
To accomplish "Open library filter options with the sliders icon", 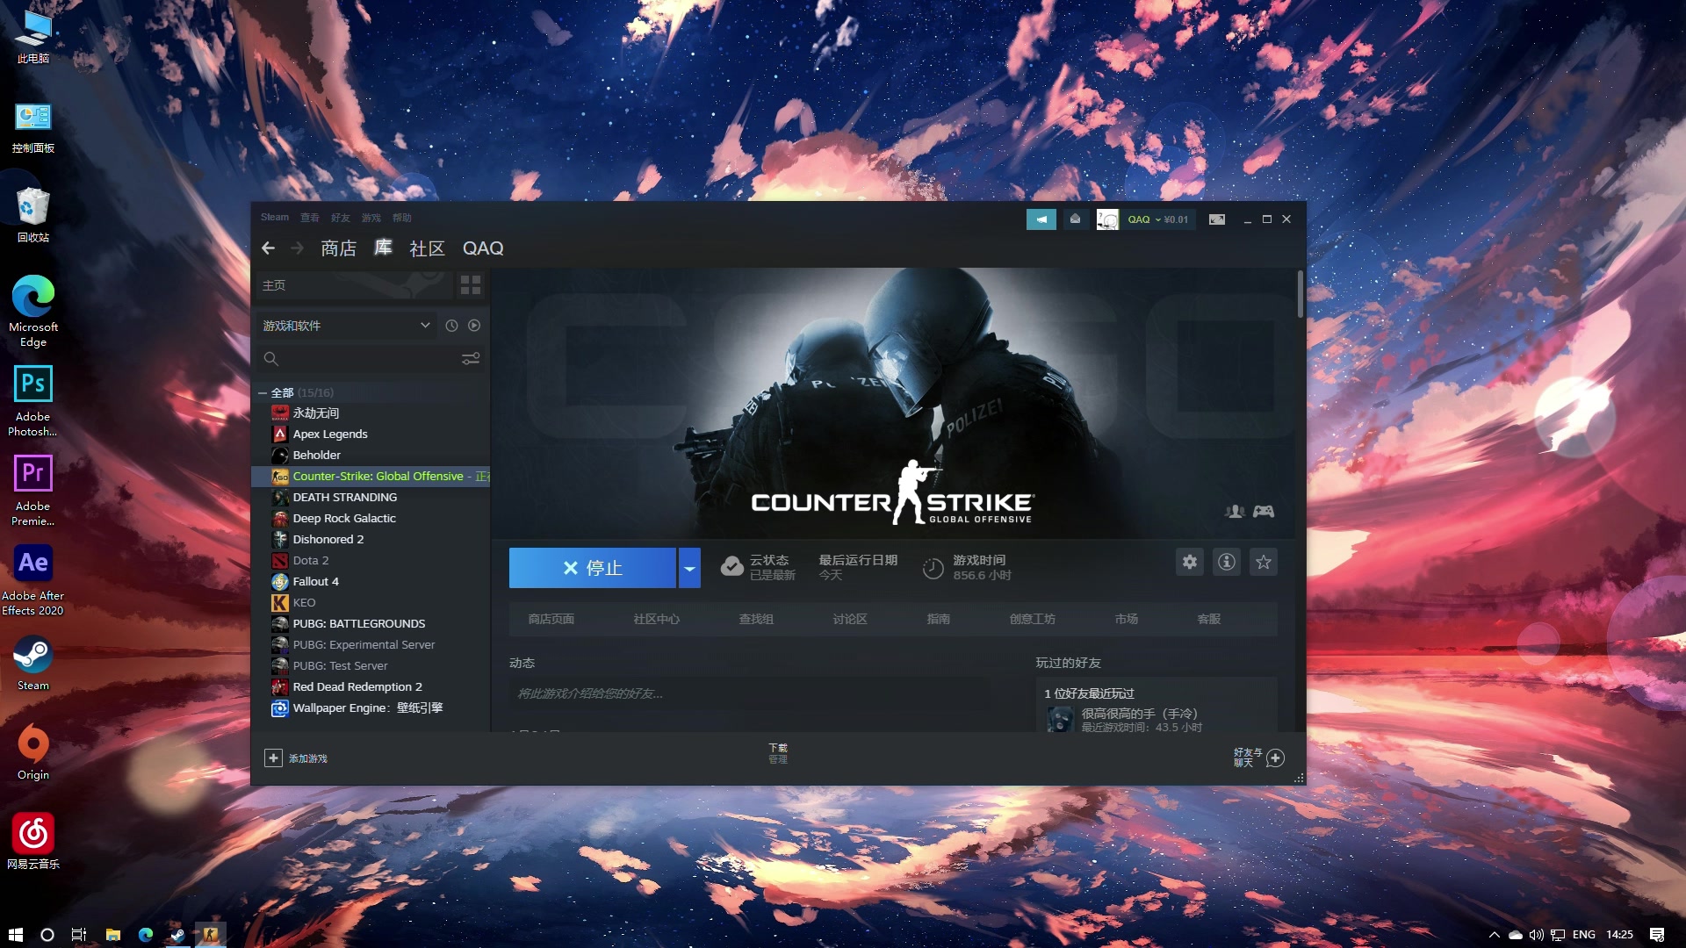I will click(x=471, y=358).
